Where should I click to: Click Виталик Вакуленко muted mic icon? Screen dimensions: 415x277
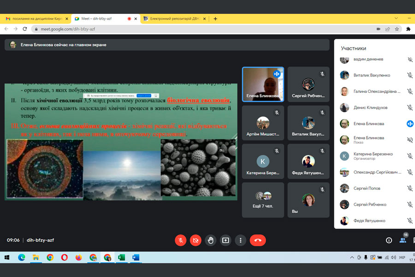(410, 75)
